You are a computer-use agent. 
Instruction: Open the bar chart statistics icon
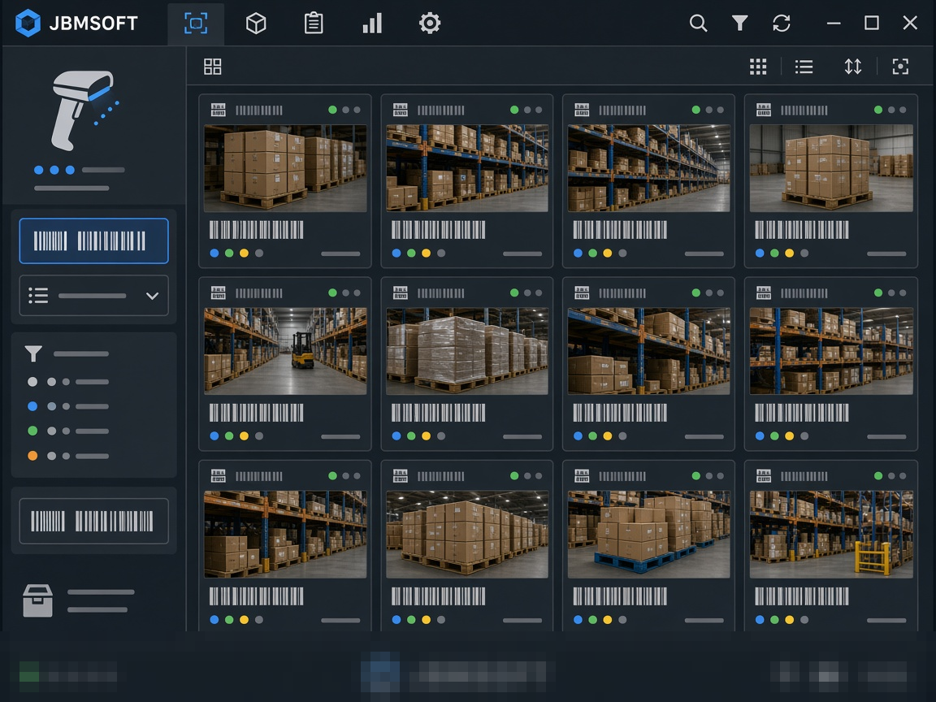tap(372, 24)
